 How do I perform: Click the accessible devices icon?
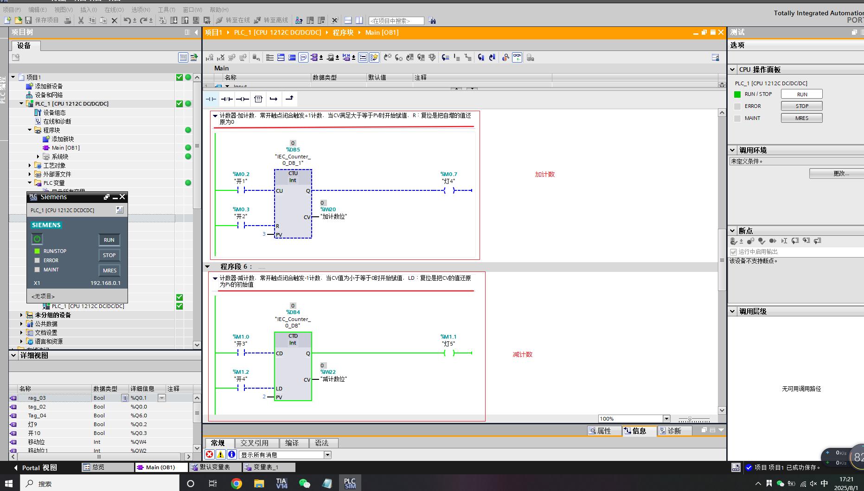[x=299, y=20]
